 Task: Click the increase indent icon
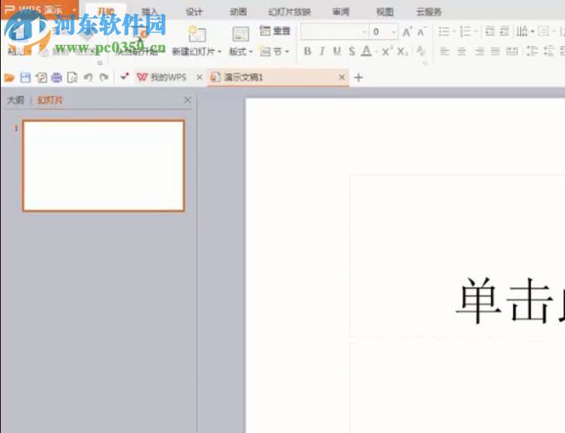pyautogui.click(x=505, y=32)
